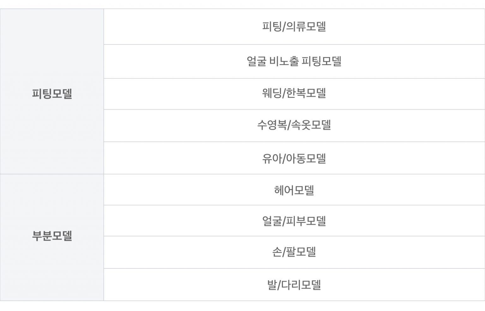Click the 손/팔모델 row
Screen dimensions: 485x311
point(294,252)
